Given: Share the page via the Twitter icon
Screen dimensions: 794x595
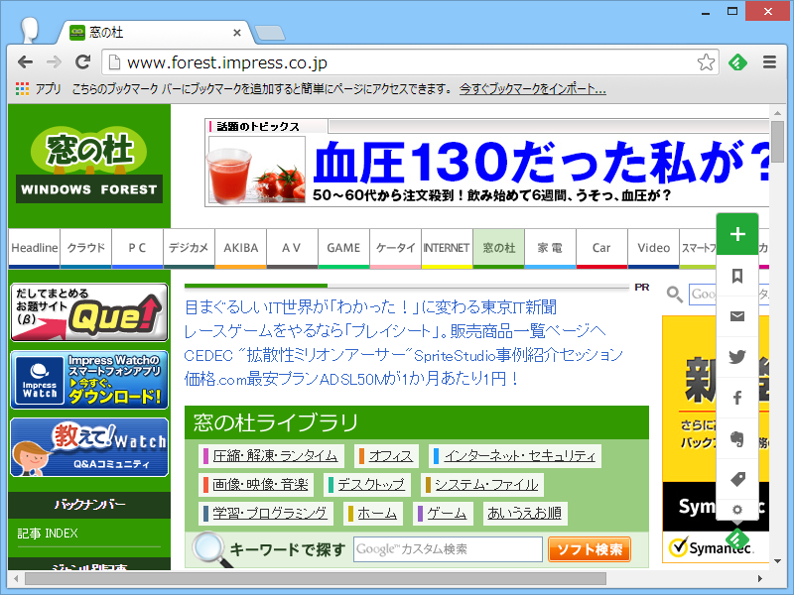Looking at the screenshot, I should (737, 358).
